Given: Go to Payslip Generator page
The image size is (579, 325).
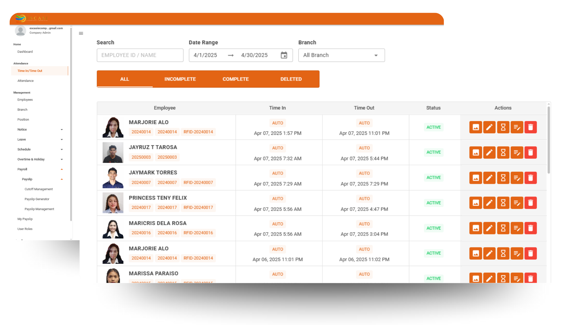Looking at the screenshot, I should (x=37, y=199).
